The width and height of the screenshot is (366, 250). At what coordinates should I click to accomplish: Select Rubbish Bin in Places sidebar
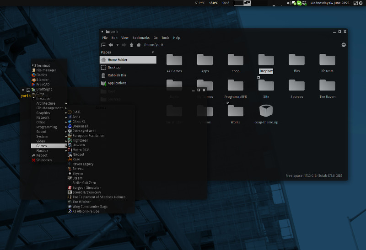point(117,75)
